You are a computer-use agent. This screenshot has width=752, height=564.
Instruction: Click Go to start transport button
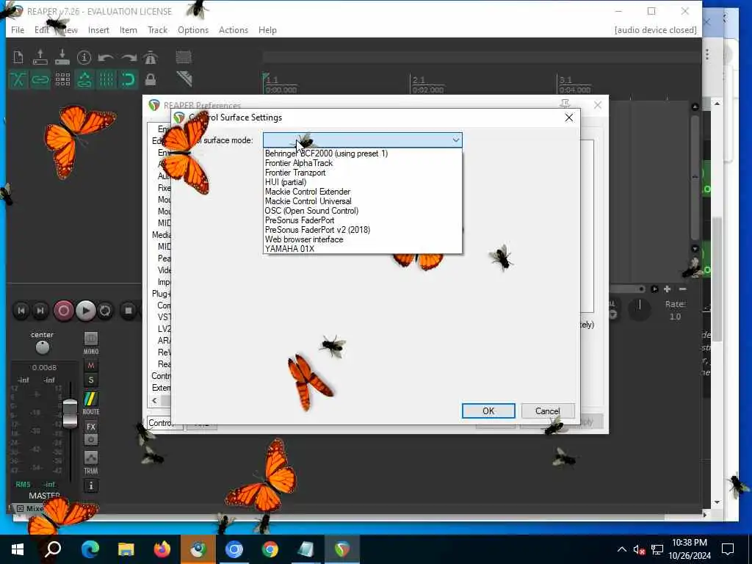coord(21,311)
